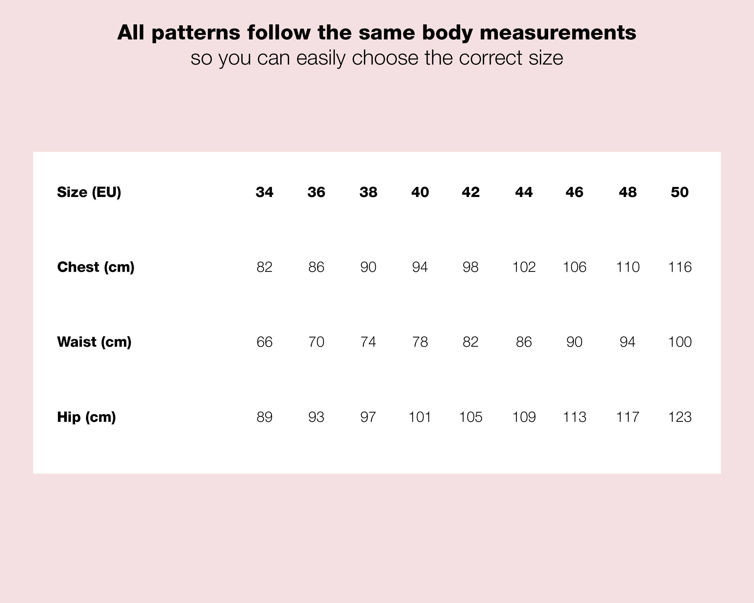Select size 34 column header
Image resolution: width=754 pixels, height=603 pixels.
pyautogui.click(x=264, y=192)
